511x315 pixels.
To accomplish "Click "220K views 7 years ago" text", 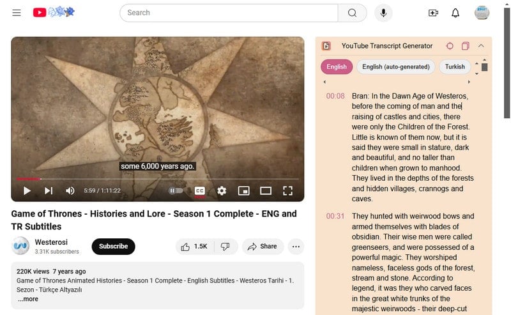I will pos(51,272).
